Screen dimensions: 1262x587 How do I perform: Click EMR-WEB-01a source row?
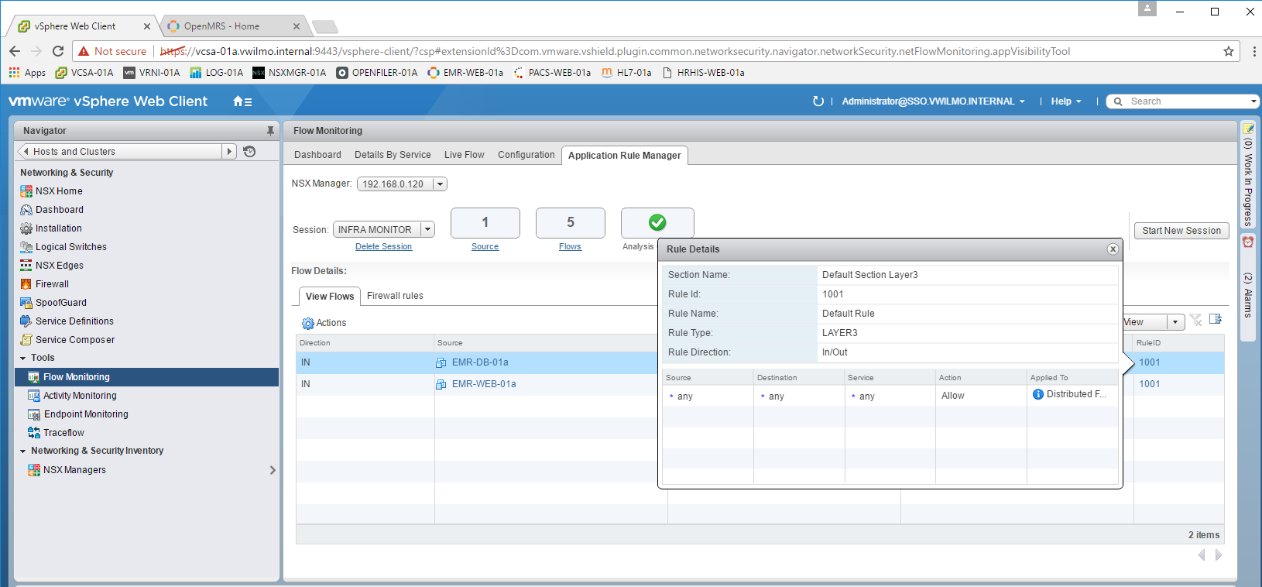pyautogui.click(x=484, y=384)
